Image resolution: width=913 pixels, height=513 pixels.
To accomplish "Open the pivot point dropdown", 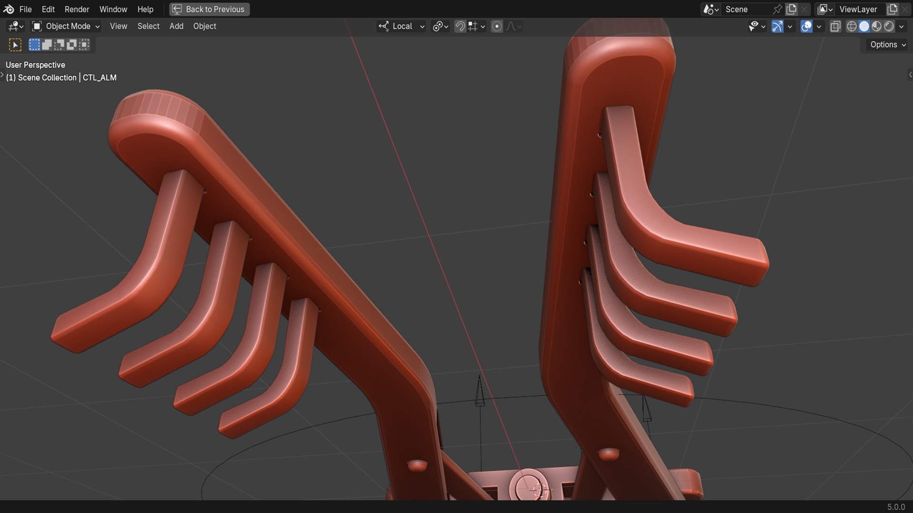I will coord(440,26).
